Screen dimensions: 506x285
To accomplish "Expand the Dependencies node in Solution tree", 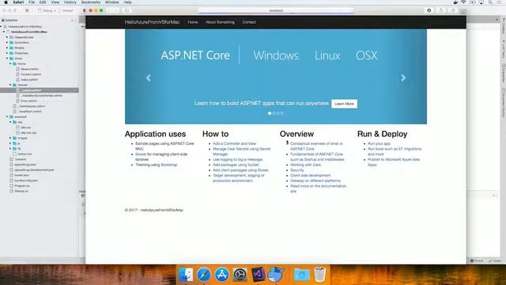I will [x=7, y=37].
